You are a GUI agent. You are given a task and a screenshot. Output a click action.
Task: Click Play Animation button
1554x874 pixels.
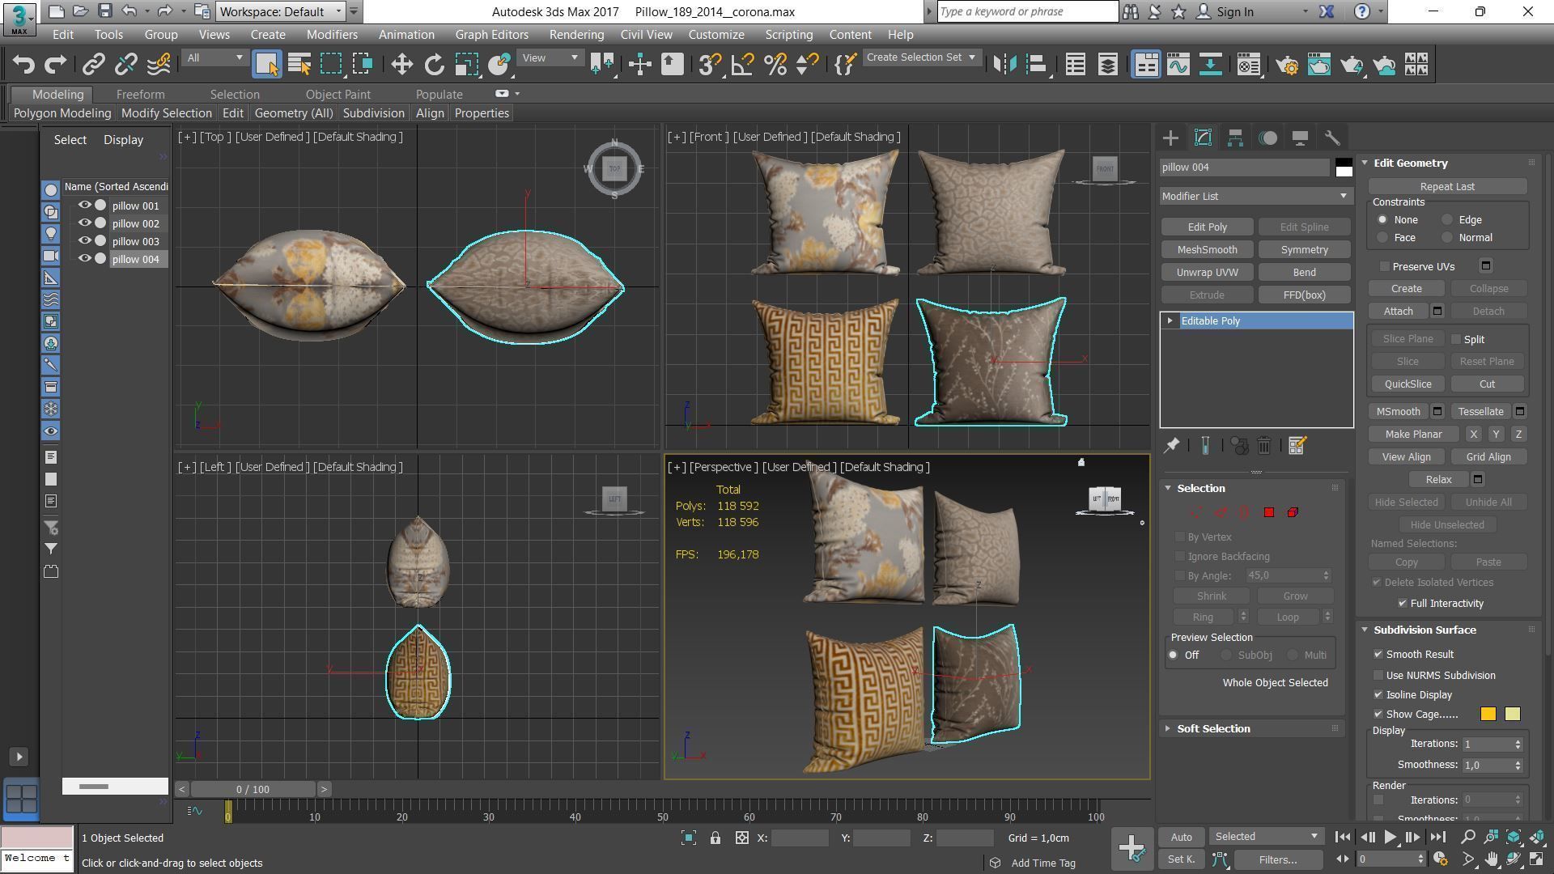point(1390,838)
